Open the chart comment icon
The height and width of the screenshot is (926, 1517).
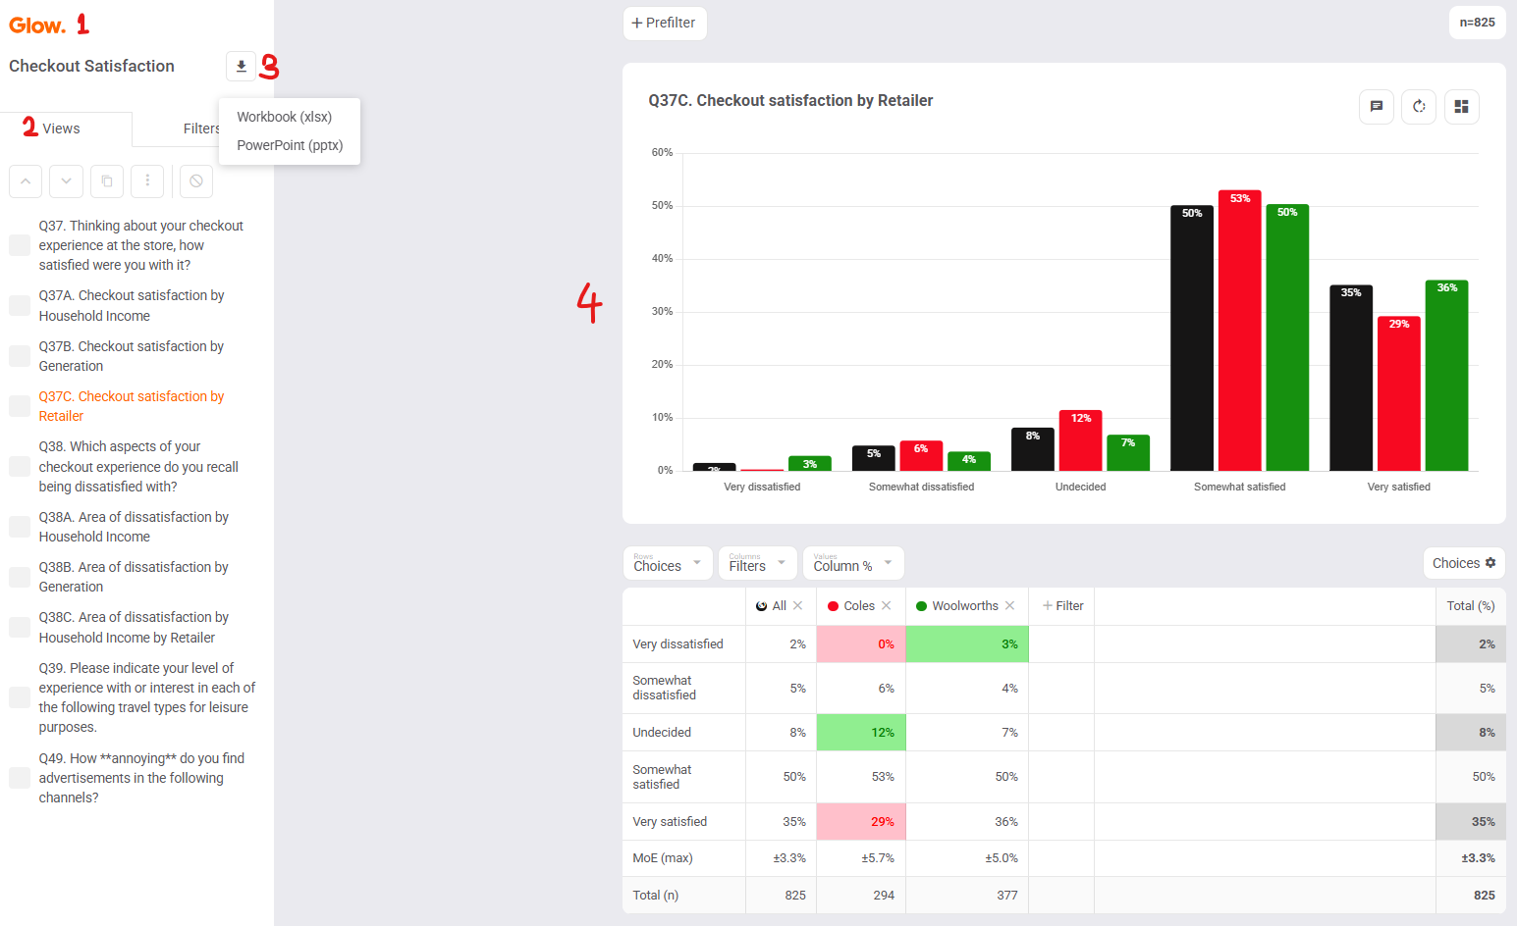tap(1377, 106)
